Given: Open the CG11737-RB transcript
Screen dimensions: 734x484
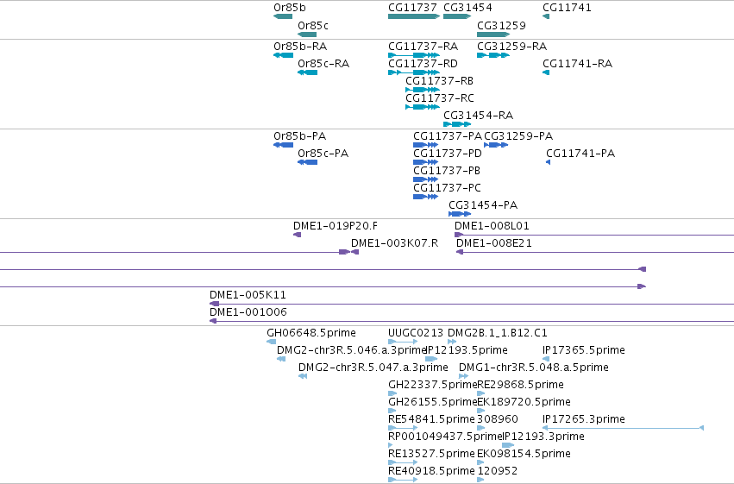Looking at the screenshot, I should 423,90.
